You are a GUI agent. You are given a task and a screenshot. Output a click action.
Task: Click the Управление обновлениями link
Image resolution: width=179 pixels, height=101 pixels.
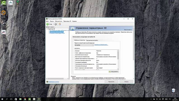pyautogui.click(x=101, y=45)
